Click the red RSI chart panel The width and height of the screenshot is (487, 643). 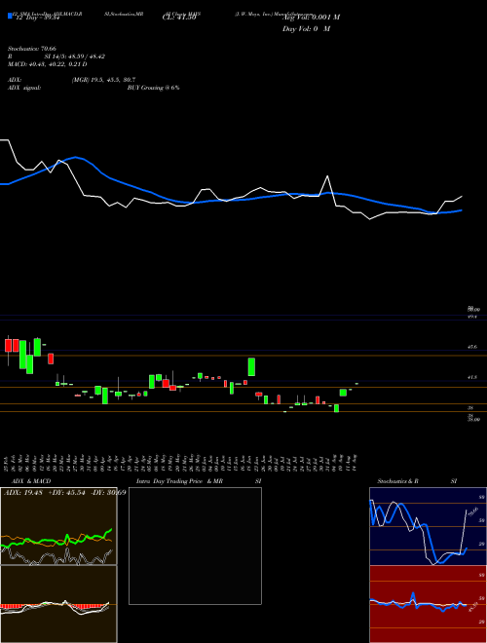(428, 604)
